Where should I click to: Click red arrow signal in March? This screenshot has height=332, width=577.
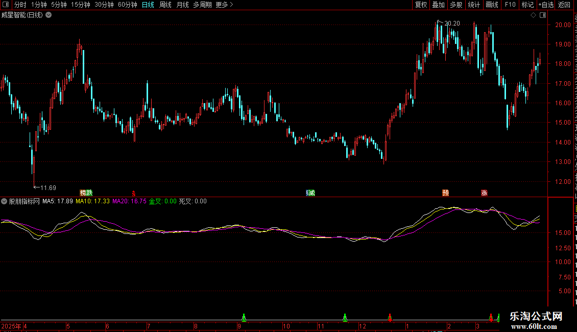coord(491,317)
